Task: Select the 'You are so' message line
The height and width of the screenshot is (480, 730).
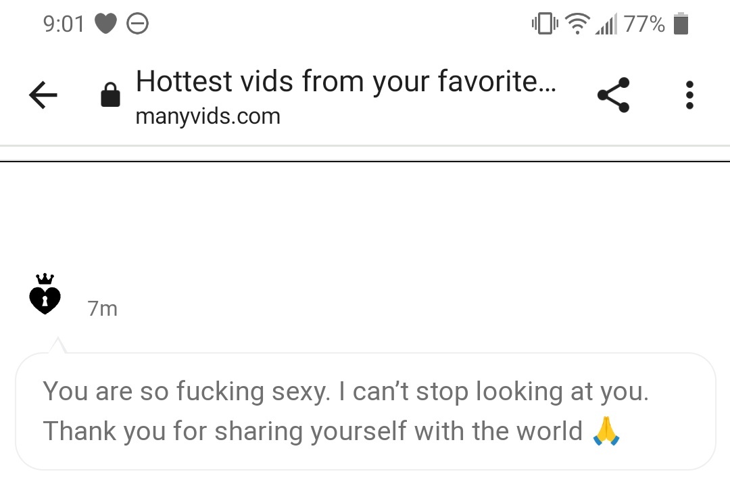Action: click(345, 391)
